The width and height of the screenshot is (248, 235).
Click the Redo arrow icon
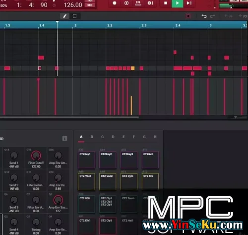pos(212,16)
